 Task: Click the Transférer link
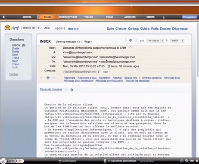(105, 78)
